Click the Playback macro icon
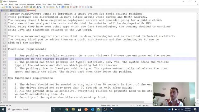Screen dimensions: 199x112 [86, 7]
